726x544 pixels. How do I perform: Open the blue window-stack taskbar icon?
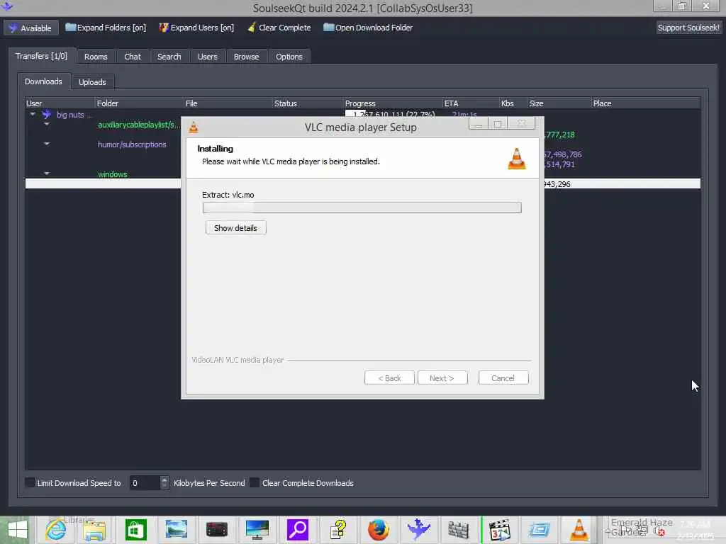(x=539, y=530)
